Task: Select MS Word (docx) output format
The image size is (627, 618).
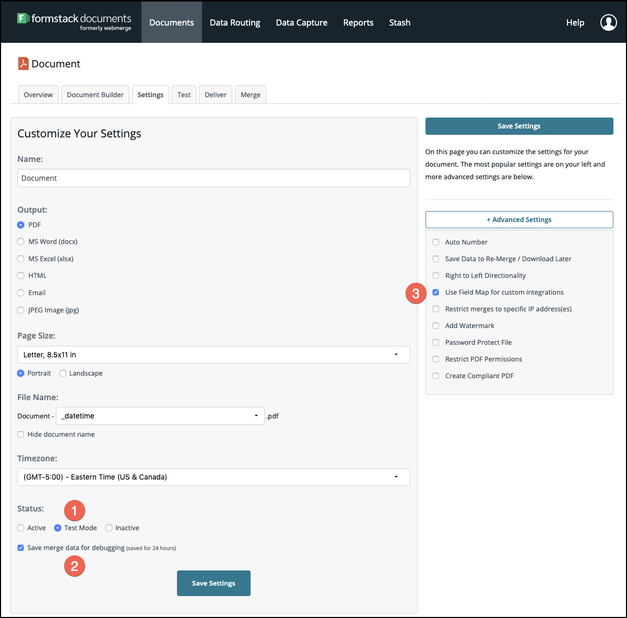Action: pyautogui.click(x=21, y=242)
